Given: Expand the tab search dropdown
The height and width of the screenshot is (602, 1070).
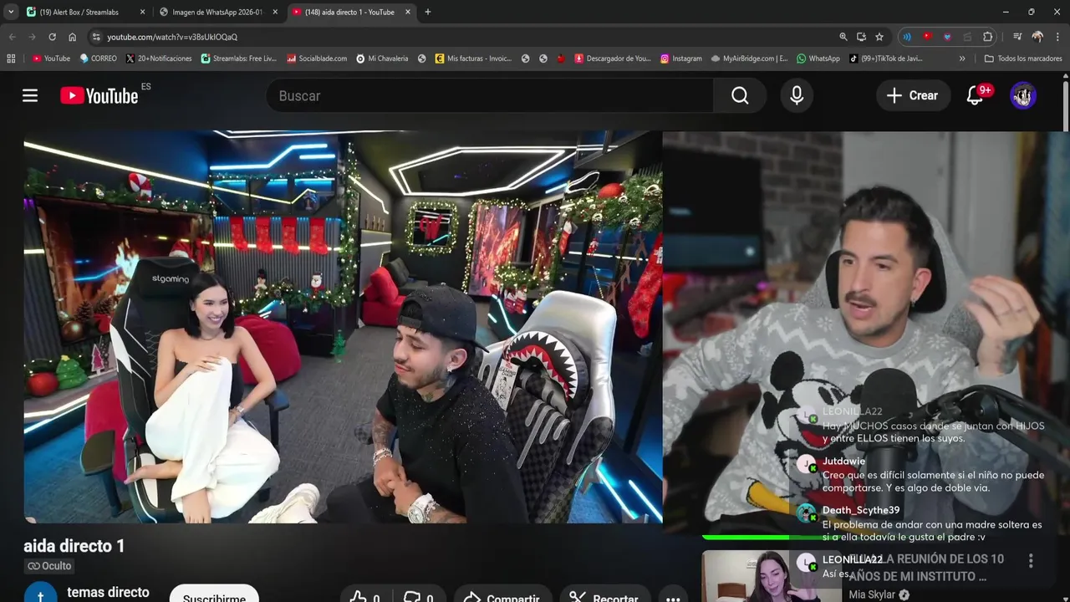Looking at the screenshot, I should (x=11, y=12).
